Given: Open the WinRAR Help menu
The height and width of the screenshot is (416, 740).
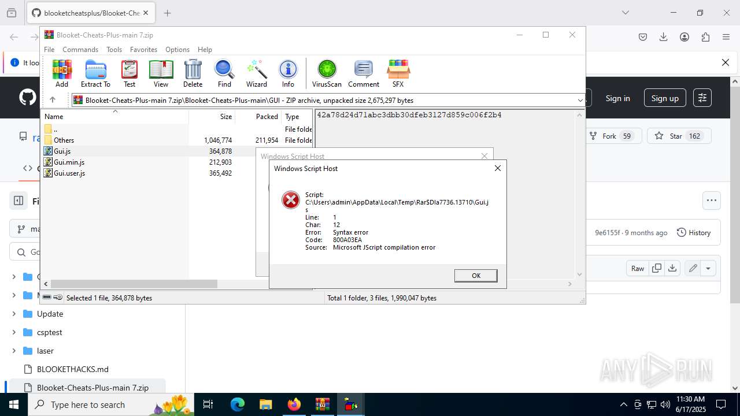Looking at the screenshot, I should (x=205, y=50).
